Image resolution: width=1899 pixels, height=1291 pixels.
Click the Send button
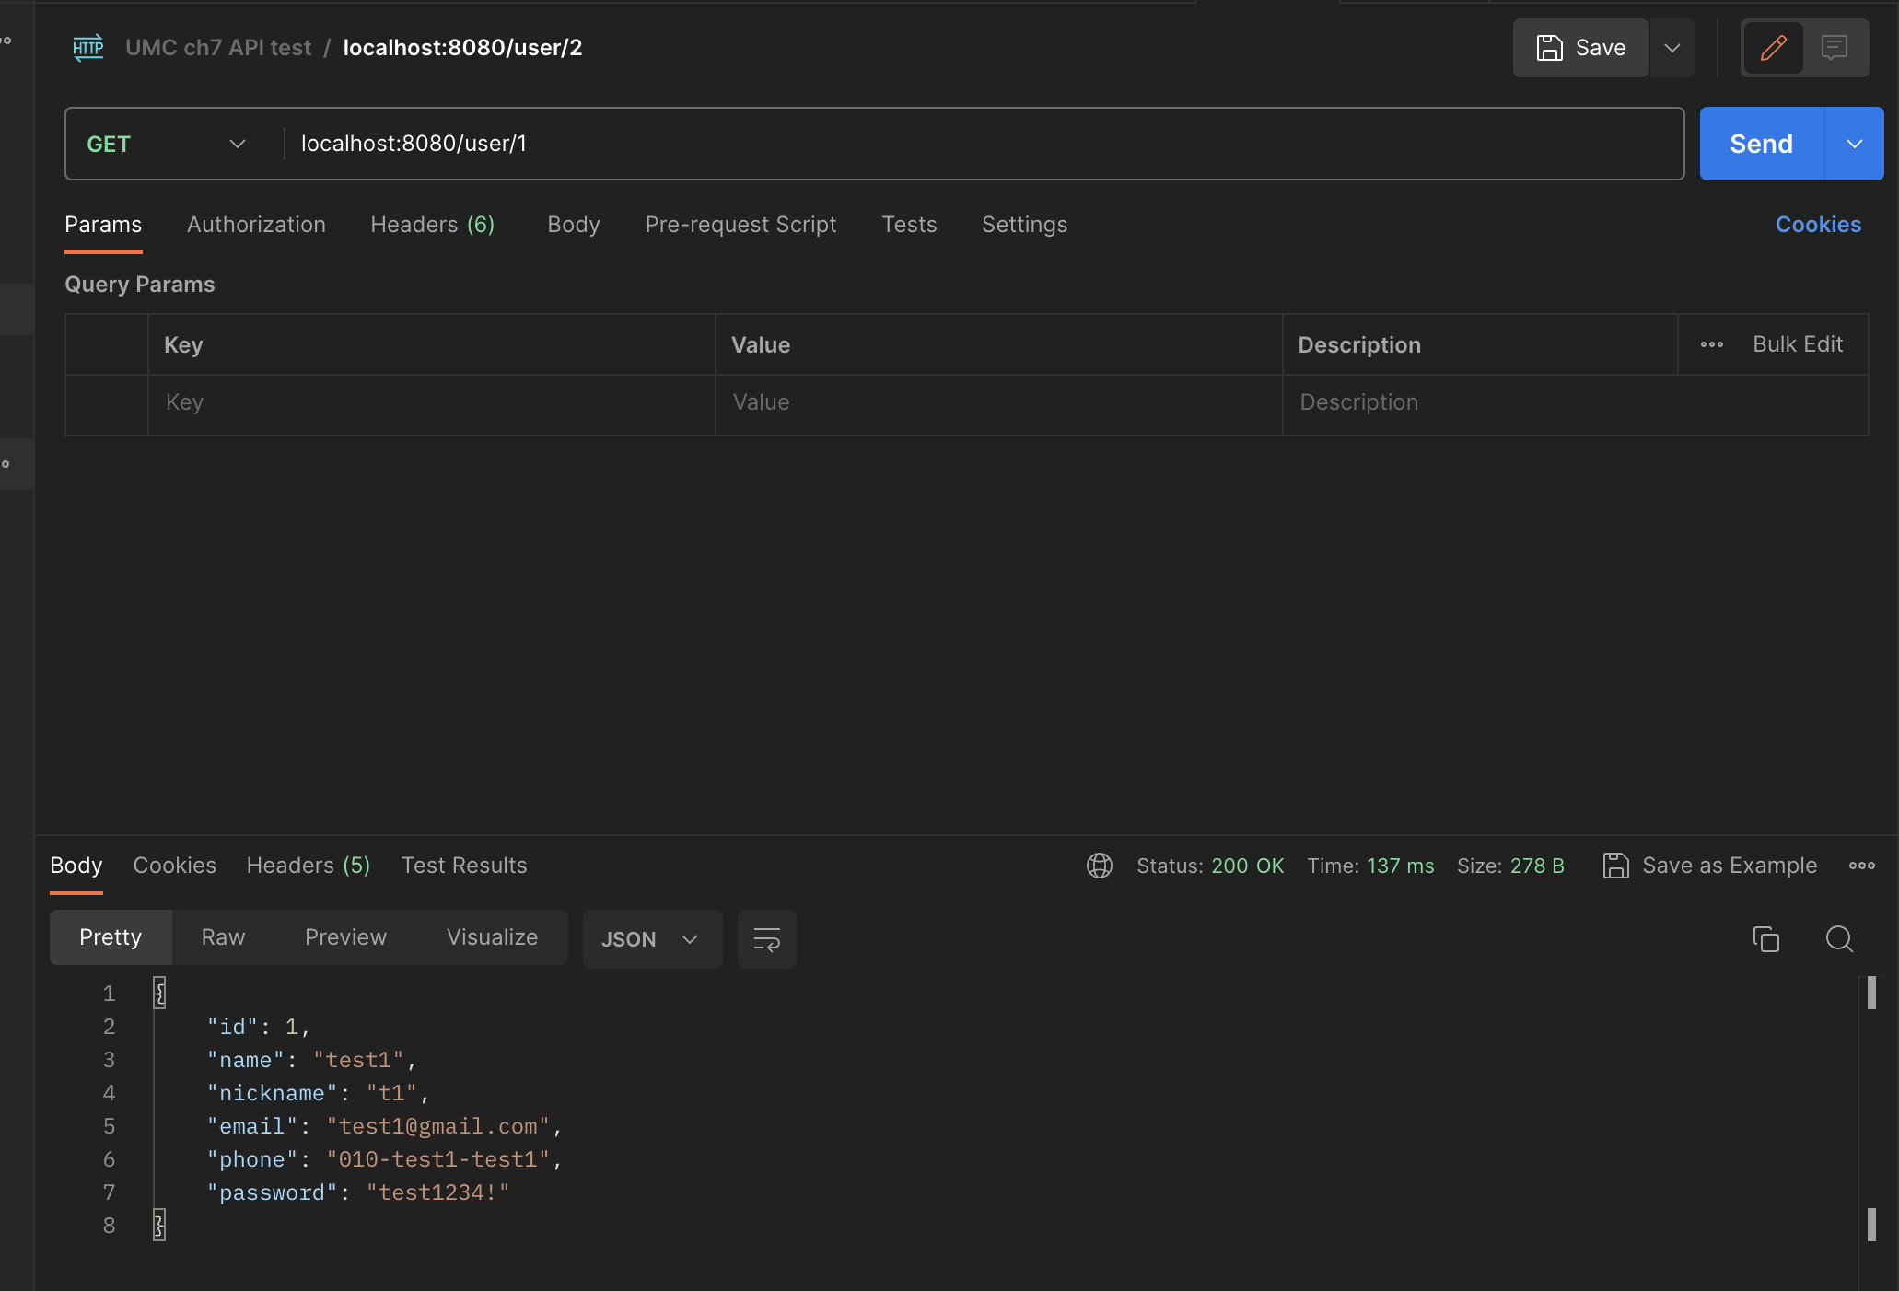point(1761,144)
